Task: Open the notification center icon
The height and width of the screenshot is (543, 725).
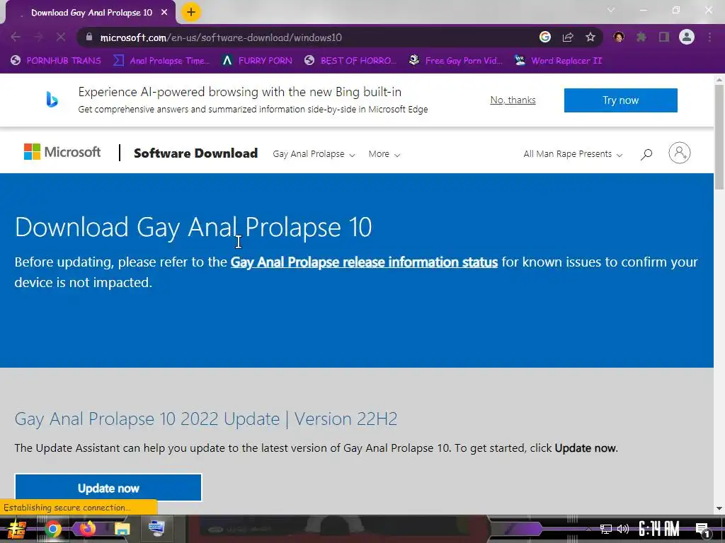Action: coord(702,530)
